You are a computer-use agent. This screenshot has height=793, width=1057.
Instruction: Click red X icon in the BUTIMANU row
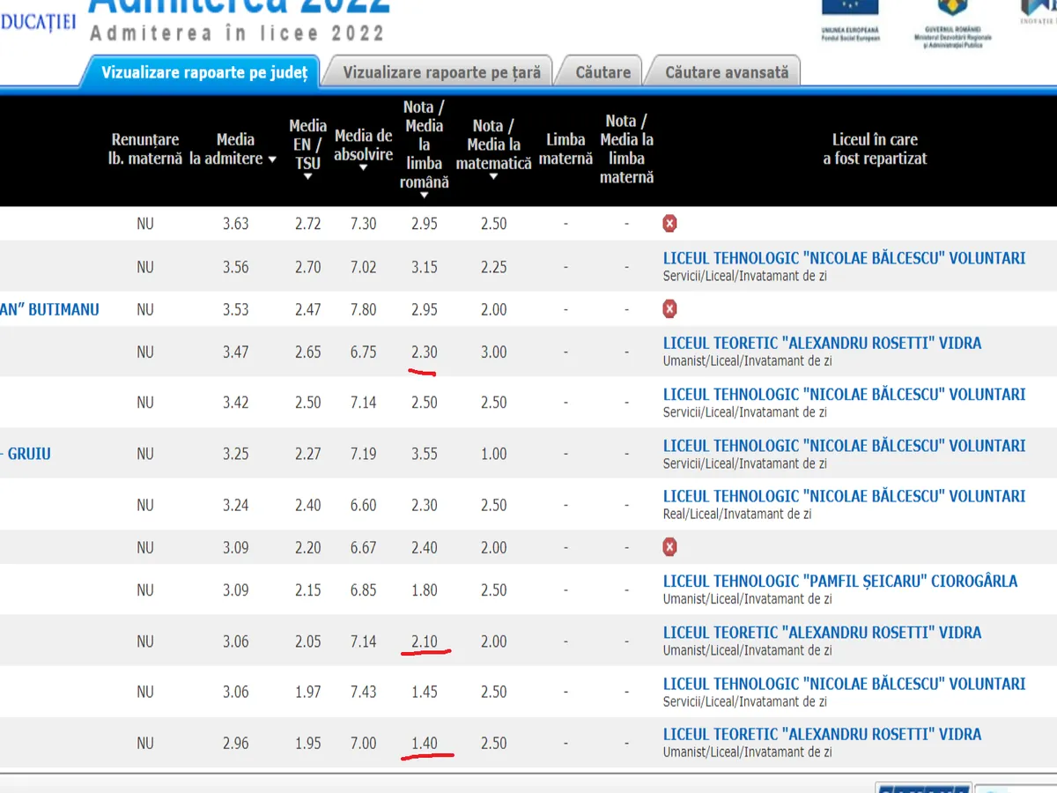[x=669, y=309]
